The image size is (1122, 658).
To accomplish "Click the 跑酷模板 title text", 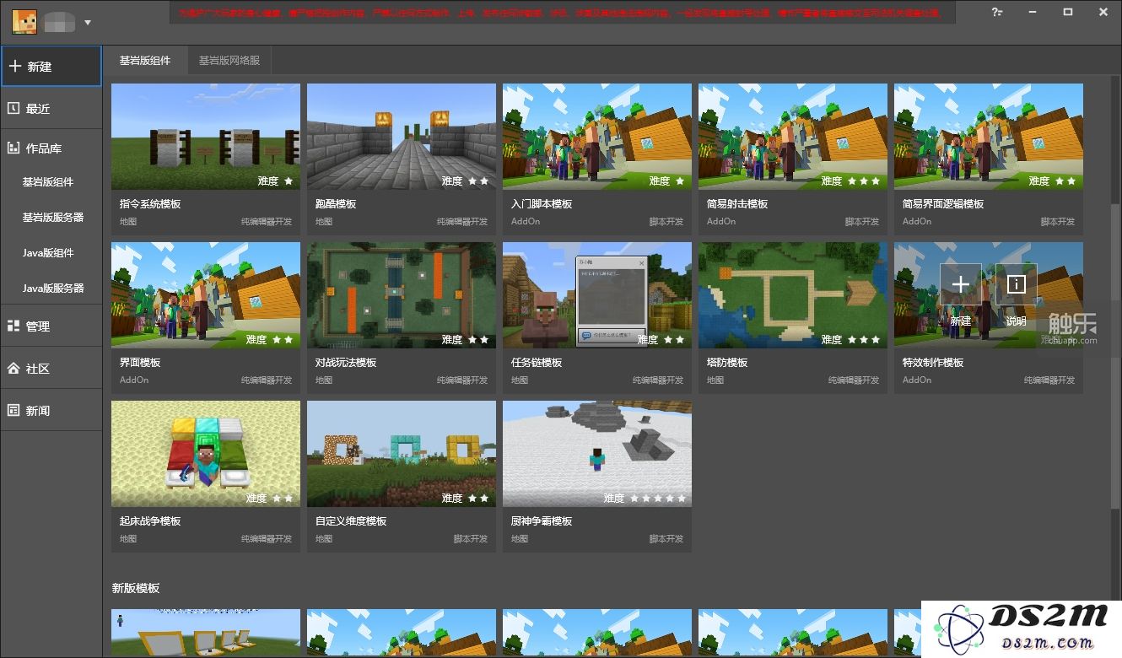I will (x=336, y=204).
